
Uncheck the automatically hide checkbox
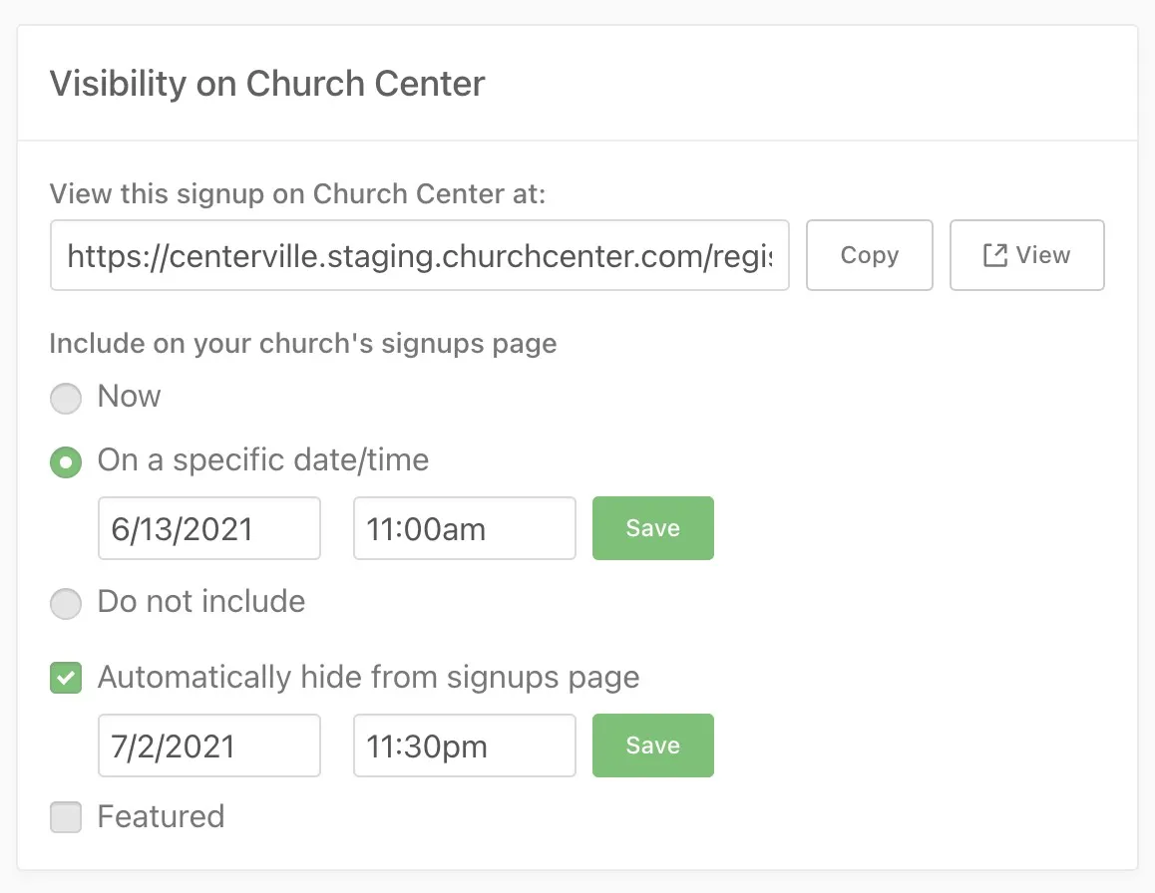[x=66, y=680]
